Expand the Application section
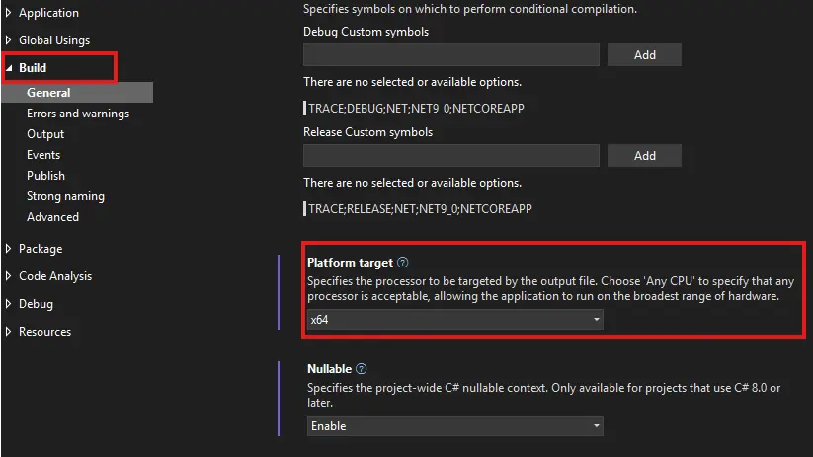Screen dimensions: 813x457 click(9, 13)
